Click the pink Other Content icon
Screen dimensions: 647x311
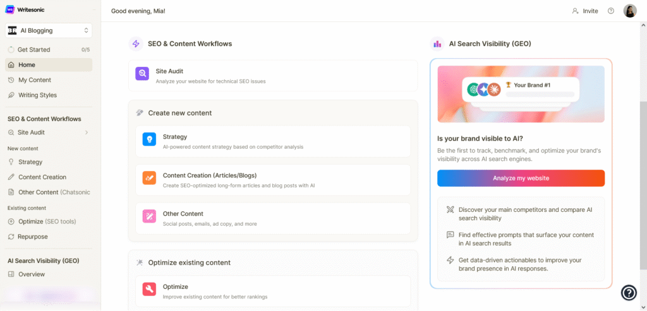[149, 217]
